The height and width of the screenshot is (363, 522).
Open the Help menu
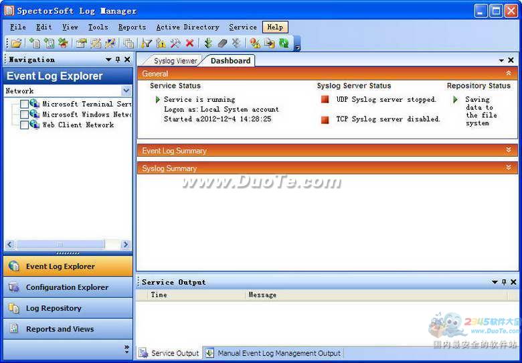[275, 27]
